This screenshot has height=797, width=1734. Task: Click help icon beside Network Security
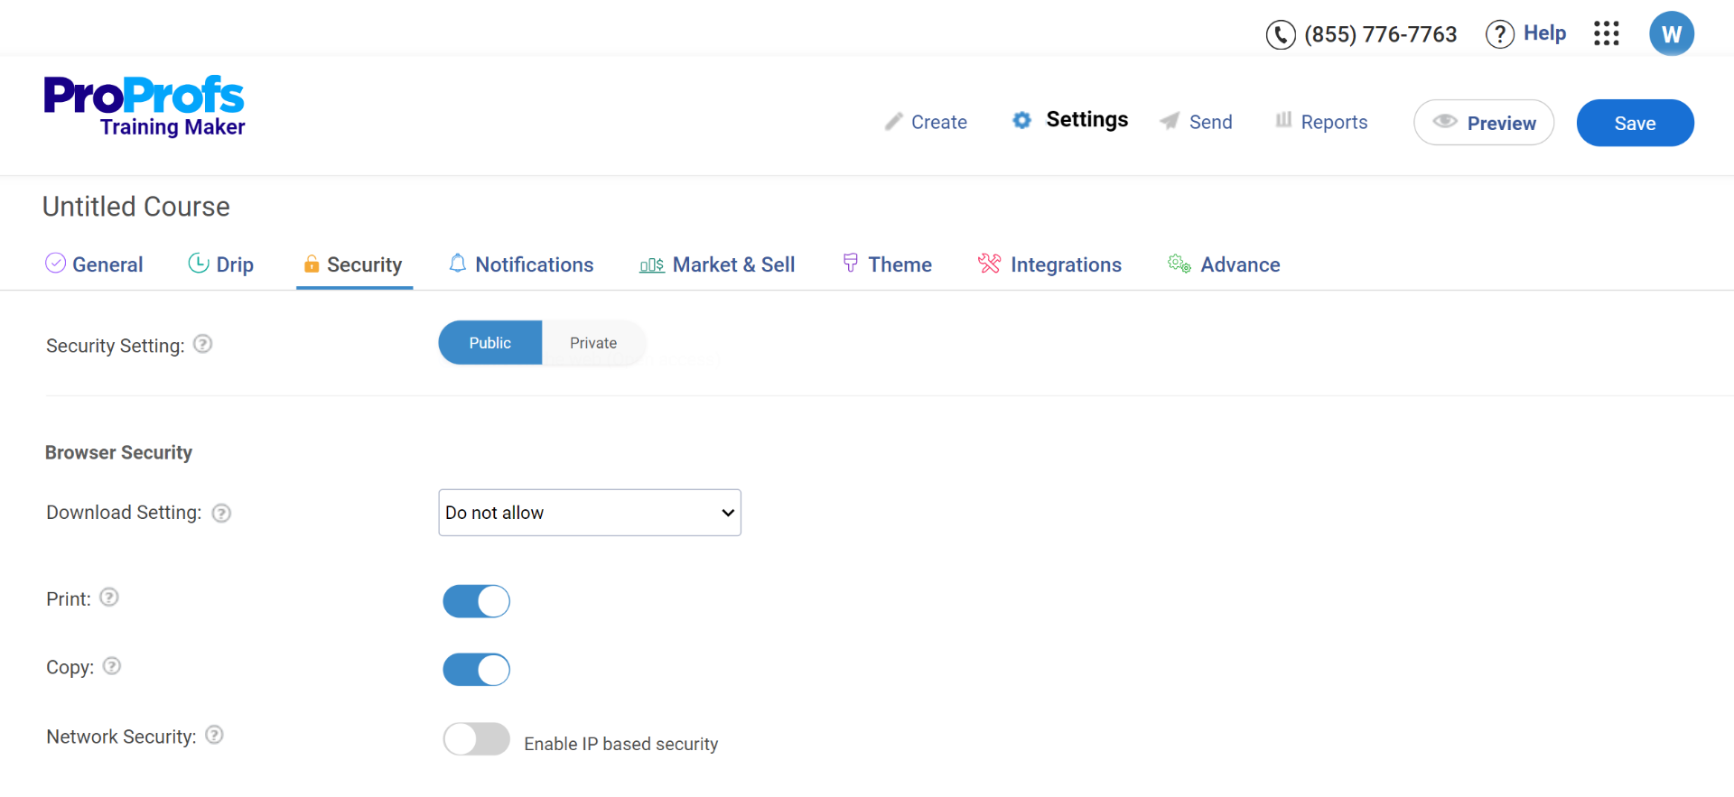(214, 735)
